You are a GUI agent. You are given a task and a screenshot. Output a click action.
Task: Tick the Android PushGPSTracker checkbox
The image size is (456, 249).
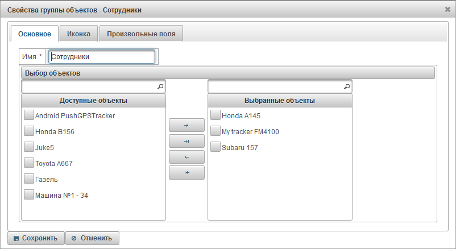pyautogui.click(x=29, y=115)
